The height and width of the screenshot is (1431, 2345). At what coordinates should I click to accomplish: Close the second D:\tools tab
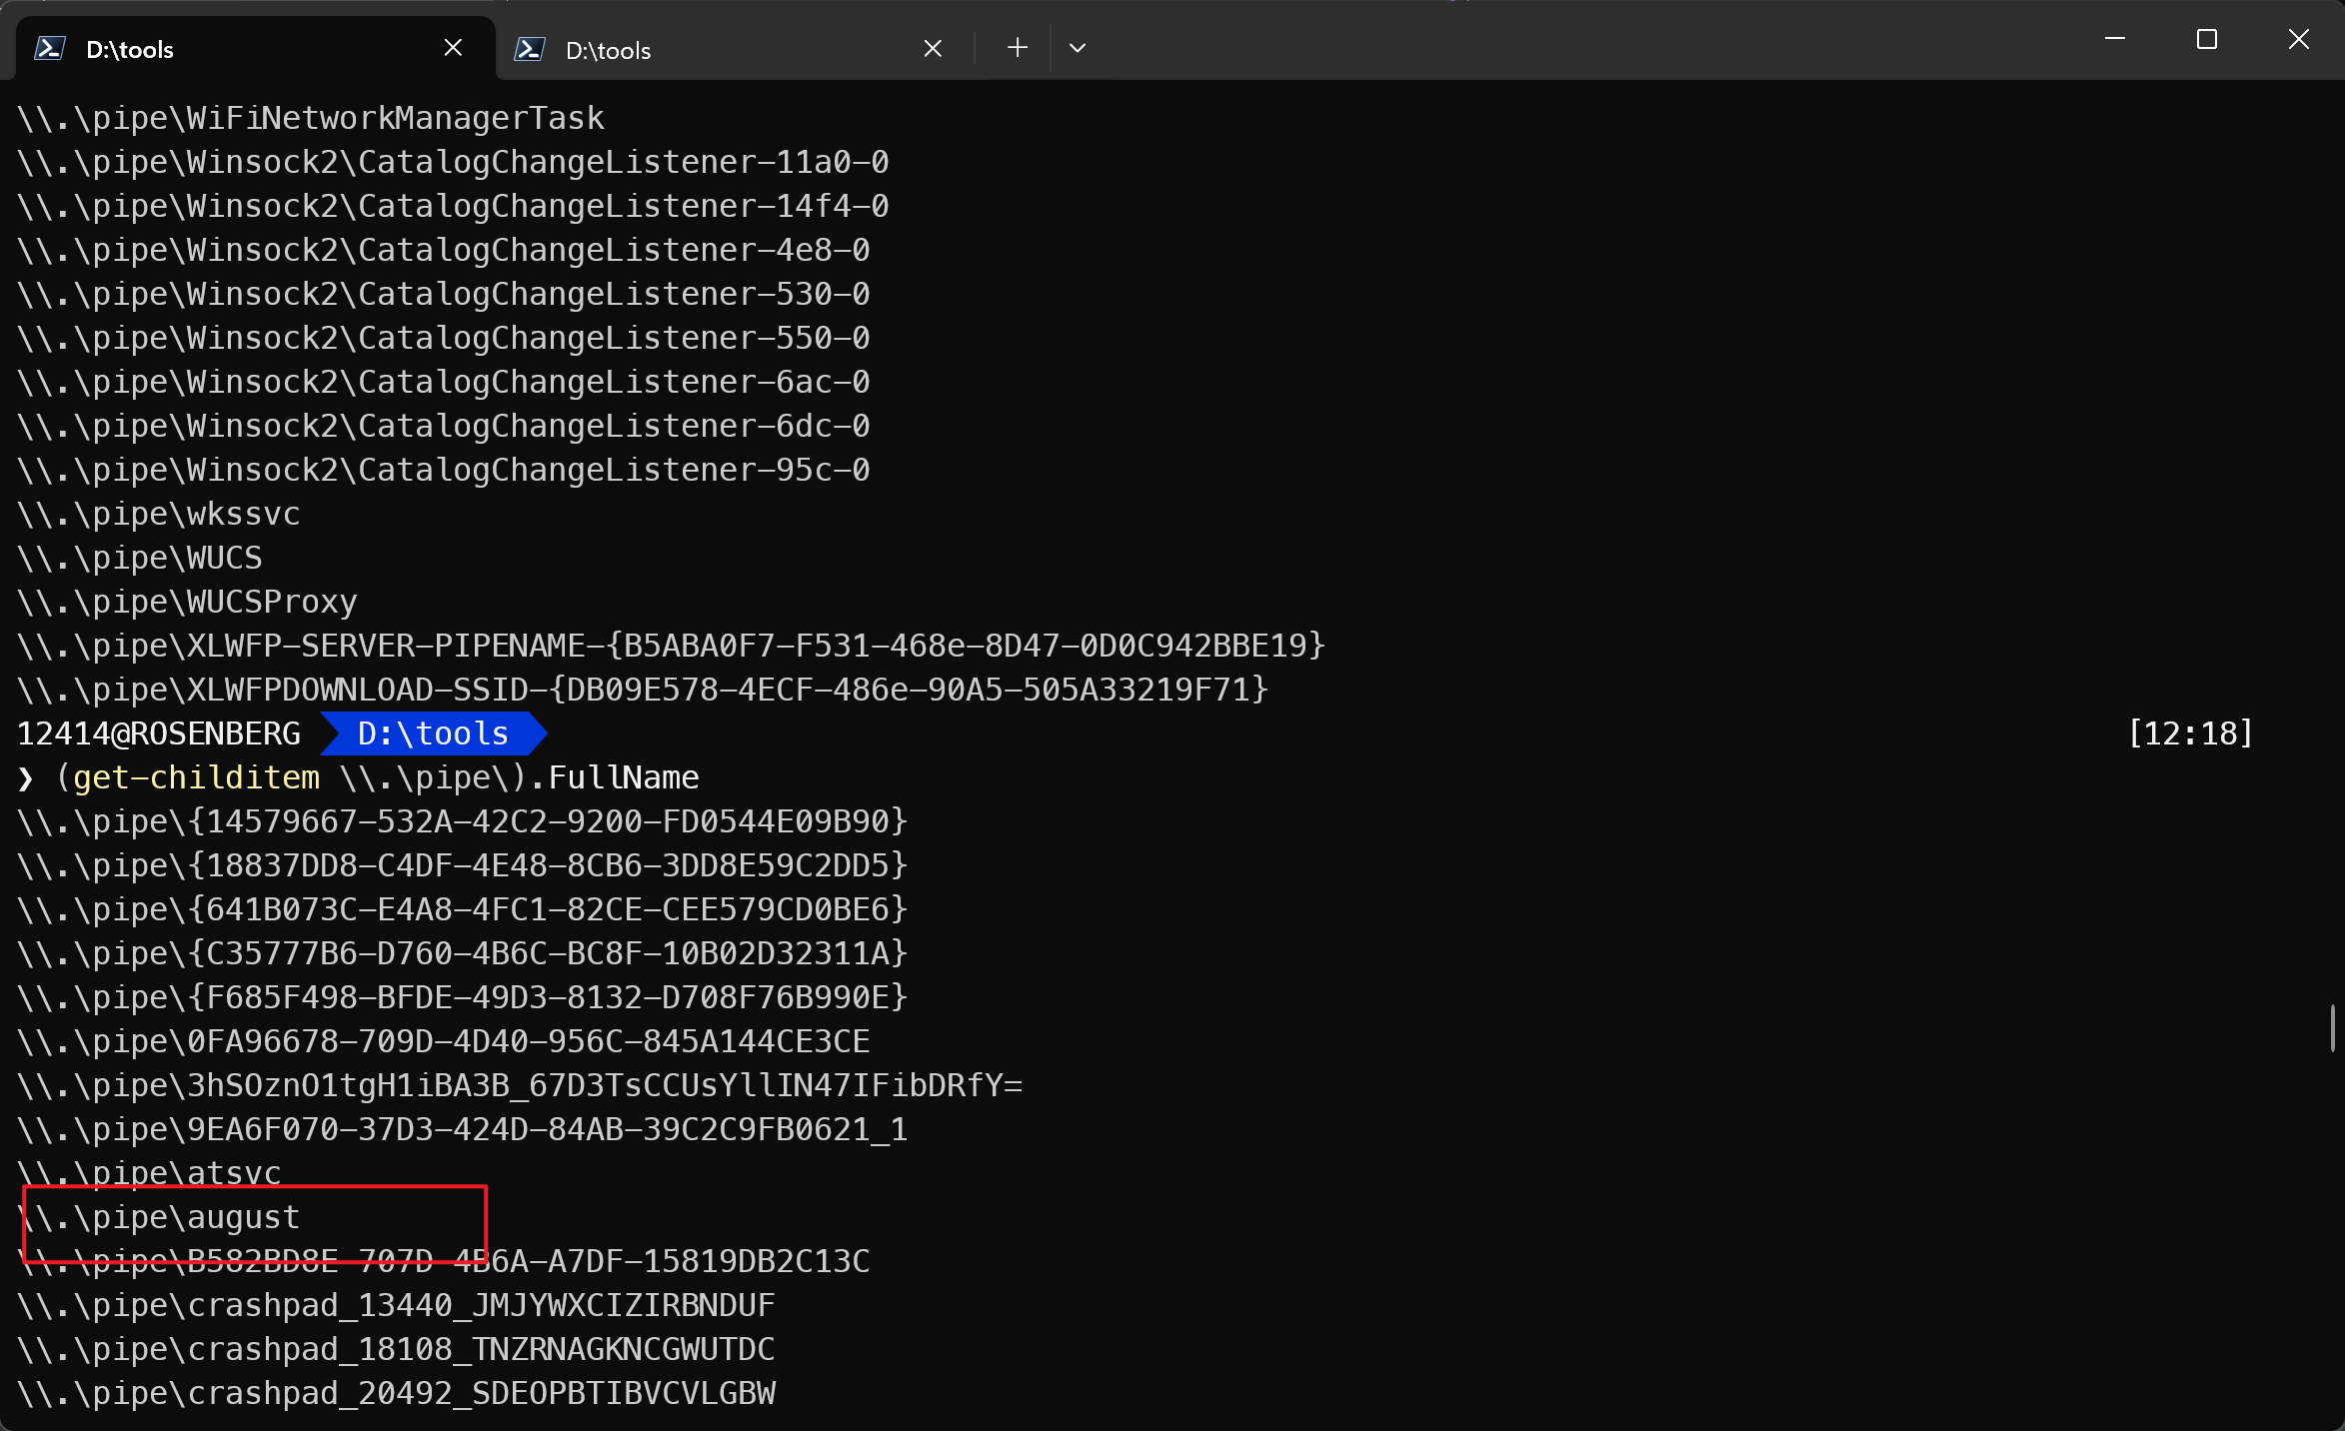(933, 48)
